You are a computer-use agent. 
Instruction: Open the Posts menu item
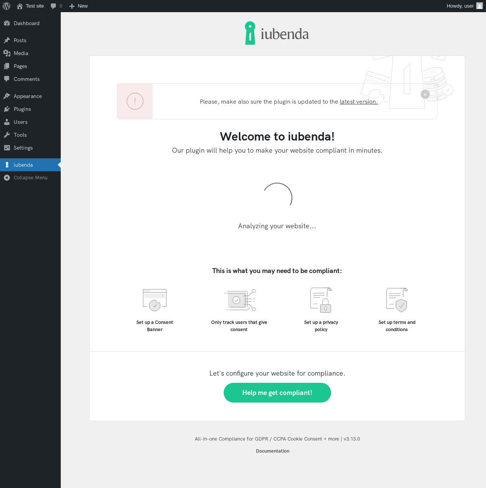pyautogui.click(x=30, y=40)
